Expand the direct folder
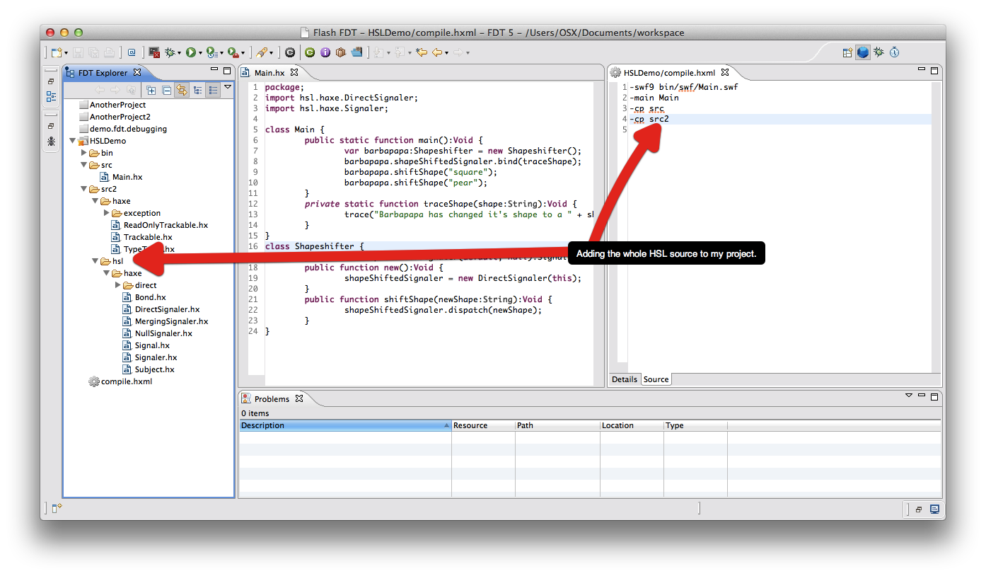The image size is (986, 576). pyautogui.click(x=118, y=285)
